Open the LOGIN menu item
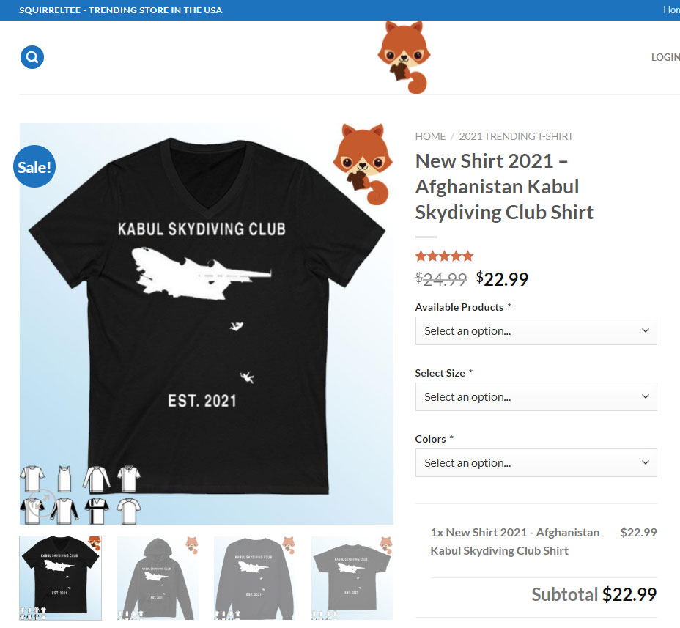Viewport: 680px width, 628px height. pyautogui.click(x=665, y=57)
